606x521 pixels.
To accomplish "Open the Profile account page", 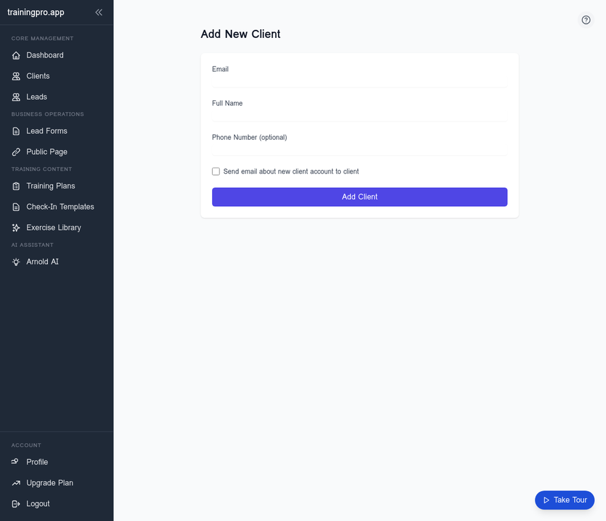I will 37,462.
